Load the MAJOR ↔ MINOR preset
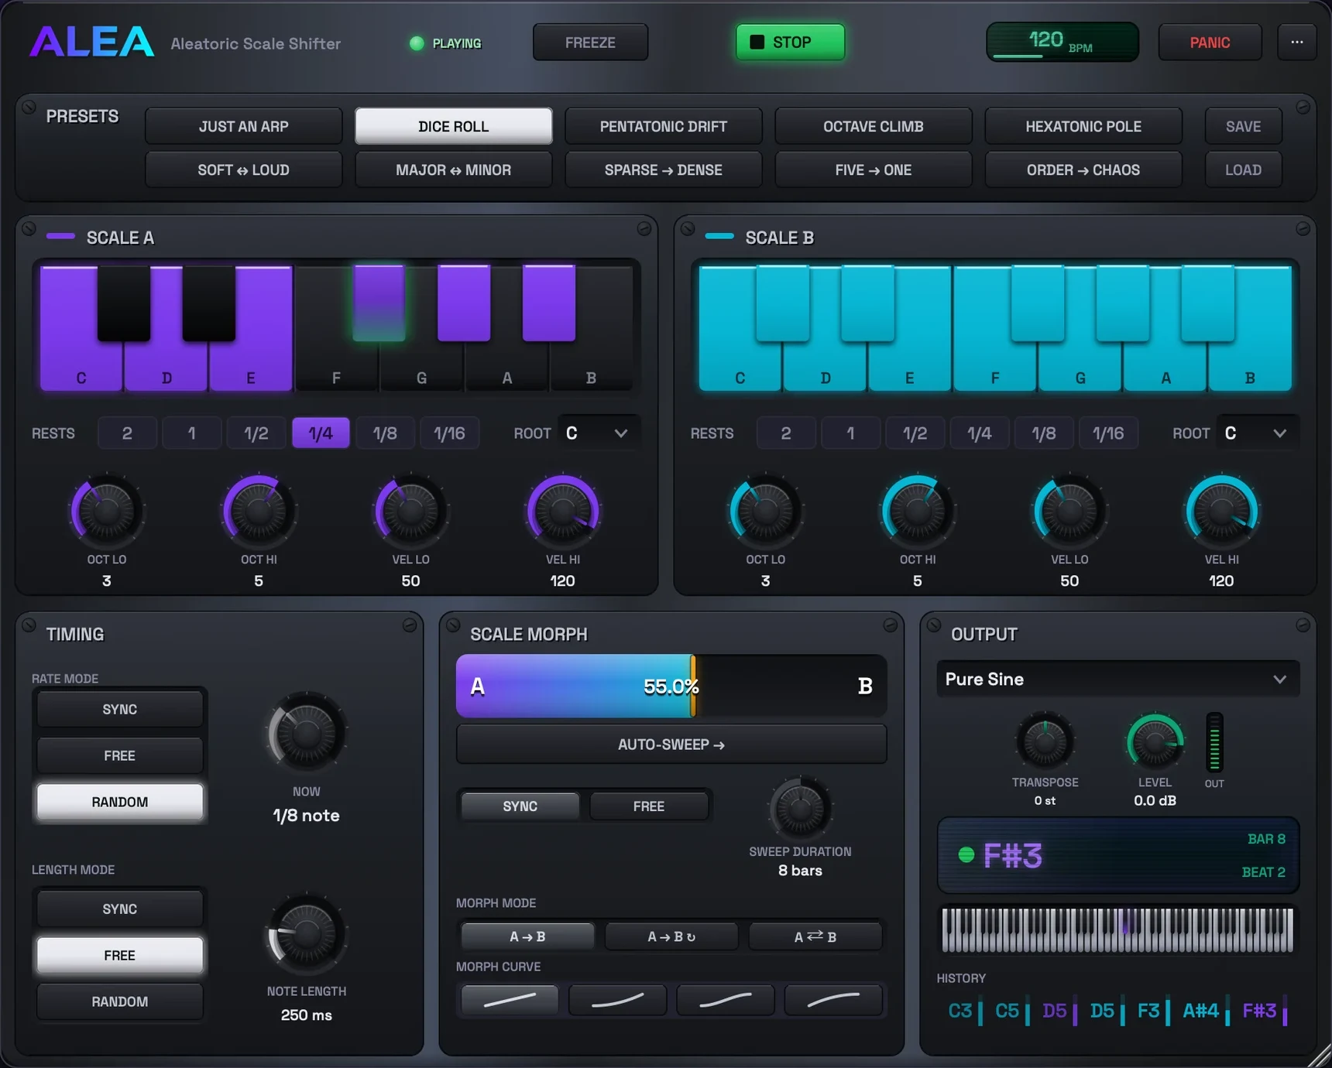Viewport: 1332px width, 1068px height. point(454,169)
